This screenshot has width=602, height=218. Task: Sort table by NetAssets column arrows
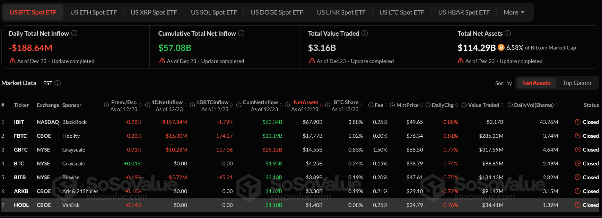[321, 105]
